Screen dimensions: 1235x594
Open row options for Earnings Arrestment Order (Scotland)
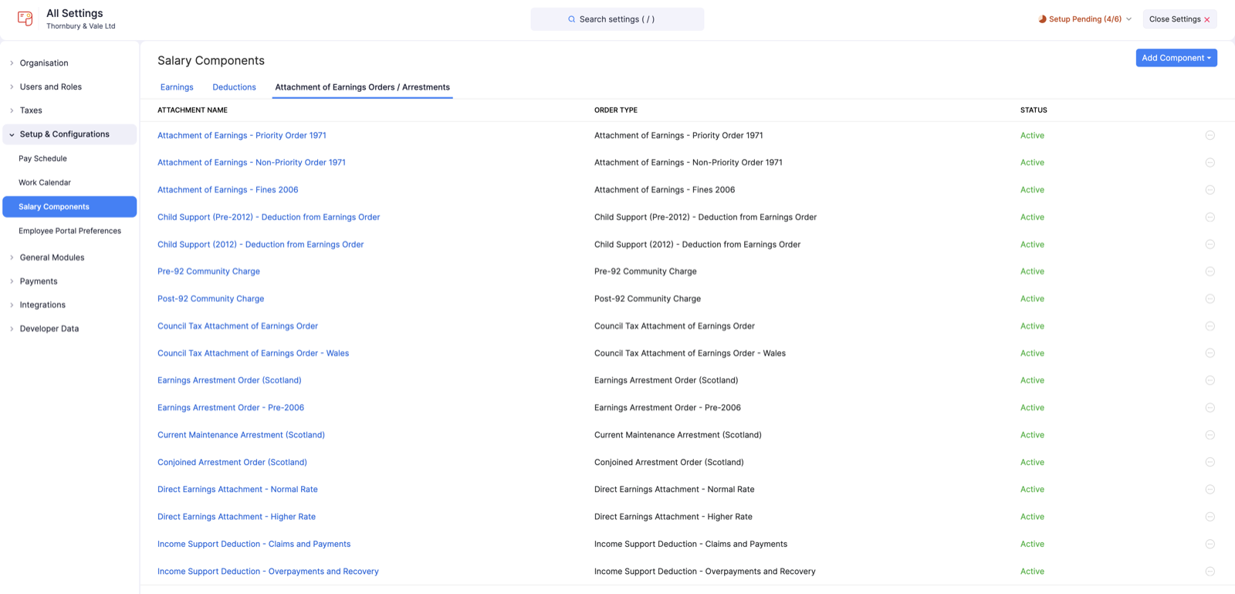[x=1210, y=381]
